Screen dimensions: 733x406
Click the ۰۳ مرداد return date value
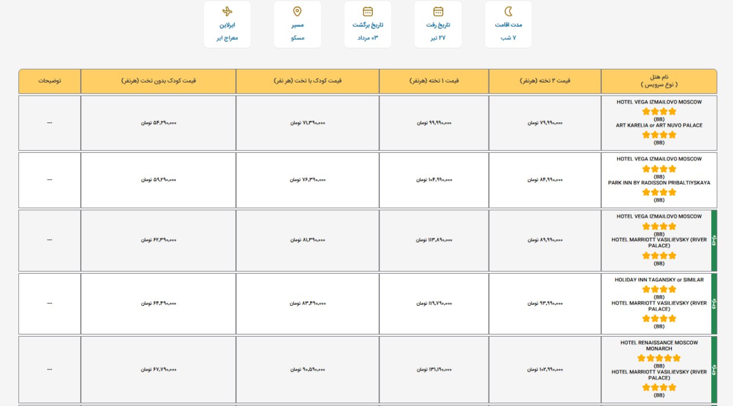tap(368, 38)
